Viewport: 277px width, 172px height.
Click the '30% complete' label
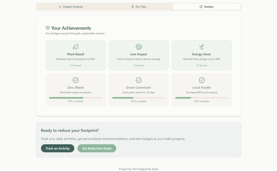coord(202,101)
